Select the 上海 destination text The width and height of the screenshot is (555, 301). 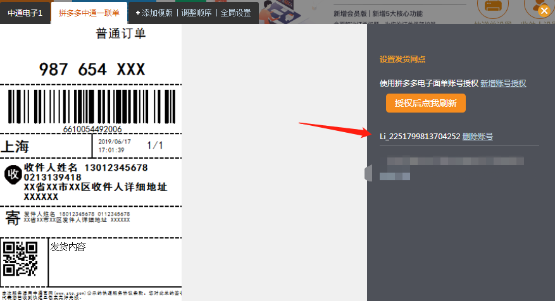point(15,147)
